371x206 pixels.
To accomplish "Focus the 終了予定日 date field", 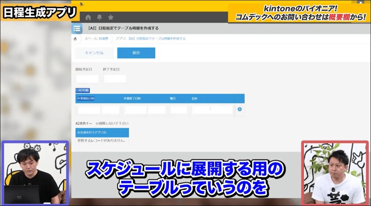I will coord(115,79).
